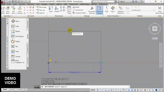Toggle Authoring Palettes button
The width and height of the screenshot is (164, 92).
tap(99, 10)
